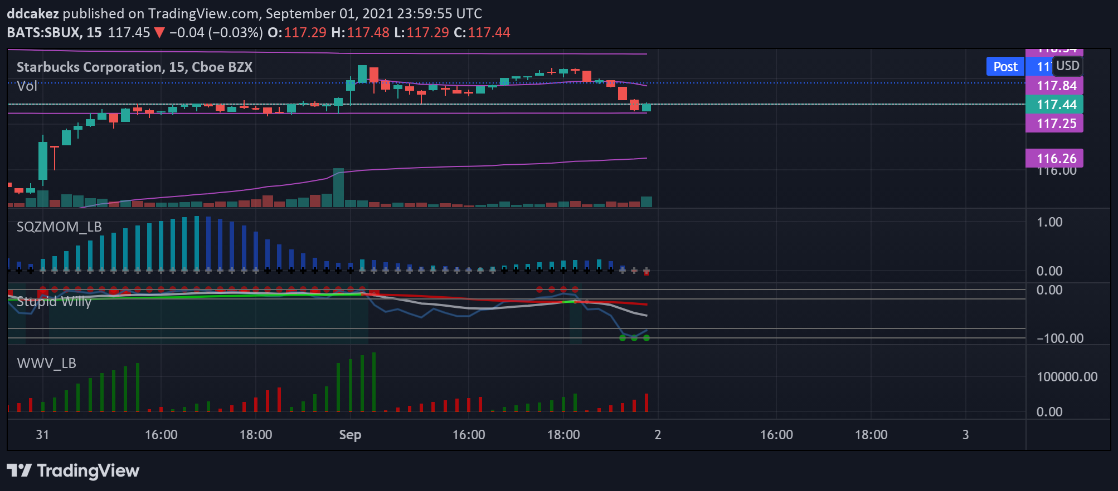Click the high price H:117.48 value
The image size is (1118, 491).
pos(360,32)
